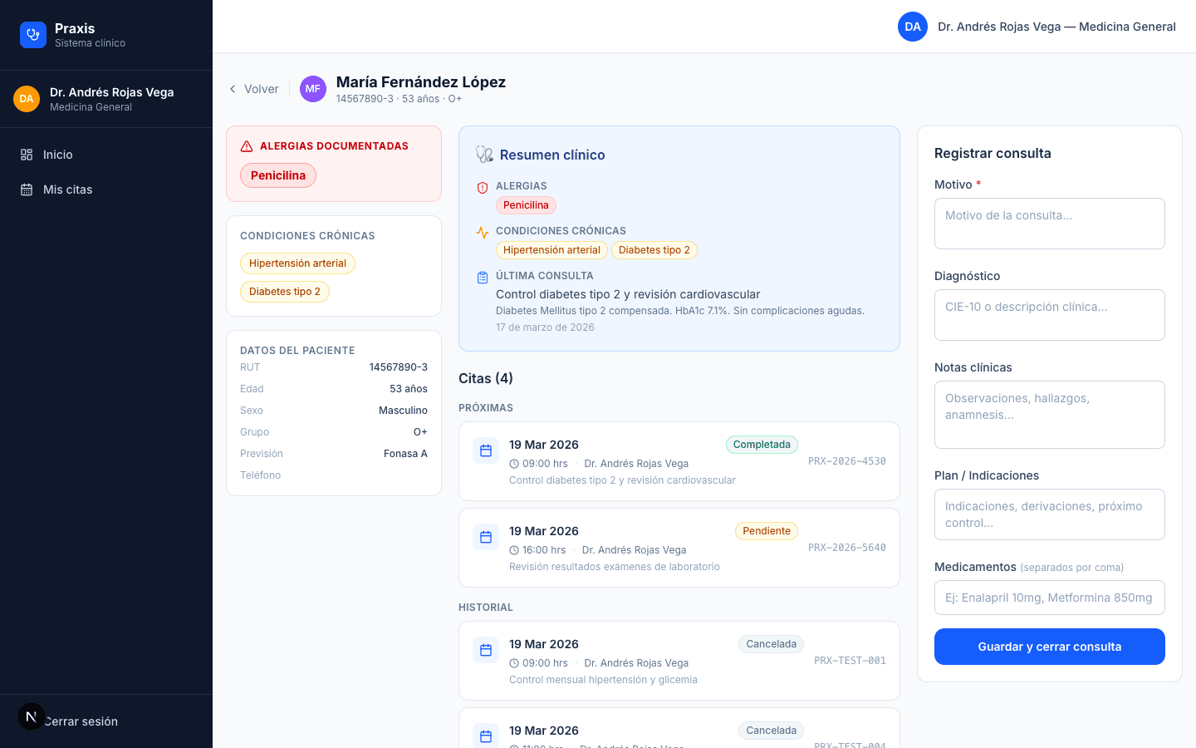This screenshot has width=1196, height=748.
Task: Click the MF patient avatar
Action: pyautogui.click(x=313, y=89)
